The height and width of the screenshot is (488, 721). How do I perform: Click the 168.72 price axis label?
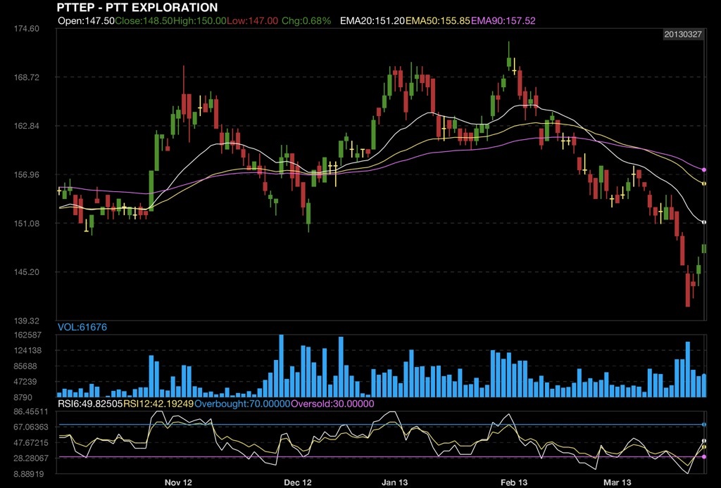point(27,77)
